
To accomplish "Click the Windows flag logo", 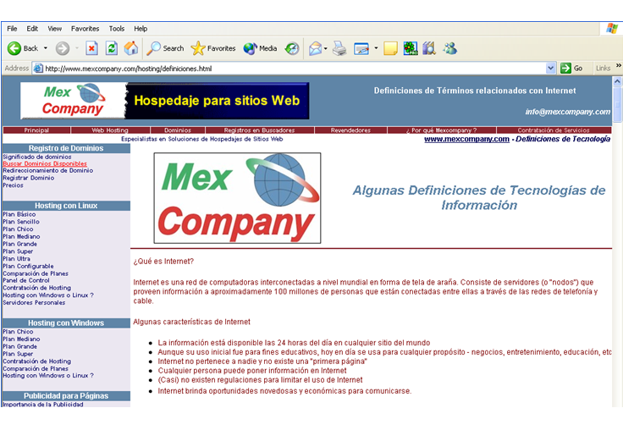I will tap(612, 29).
